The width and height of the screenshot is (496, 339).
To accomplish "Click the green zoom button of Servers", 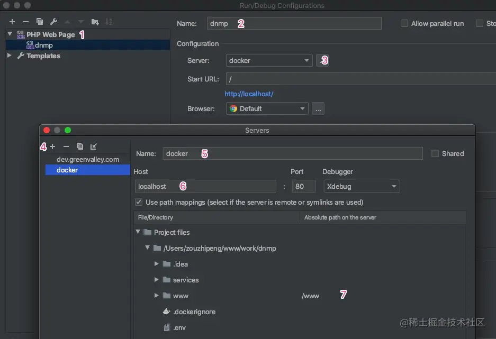I will pyautogui.click(x=68, y=130).
